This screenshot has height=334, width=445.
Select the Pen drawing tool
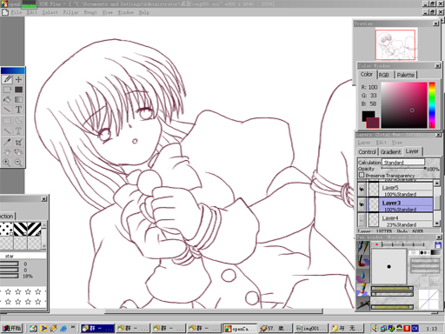[7, 79]
